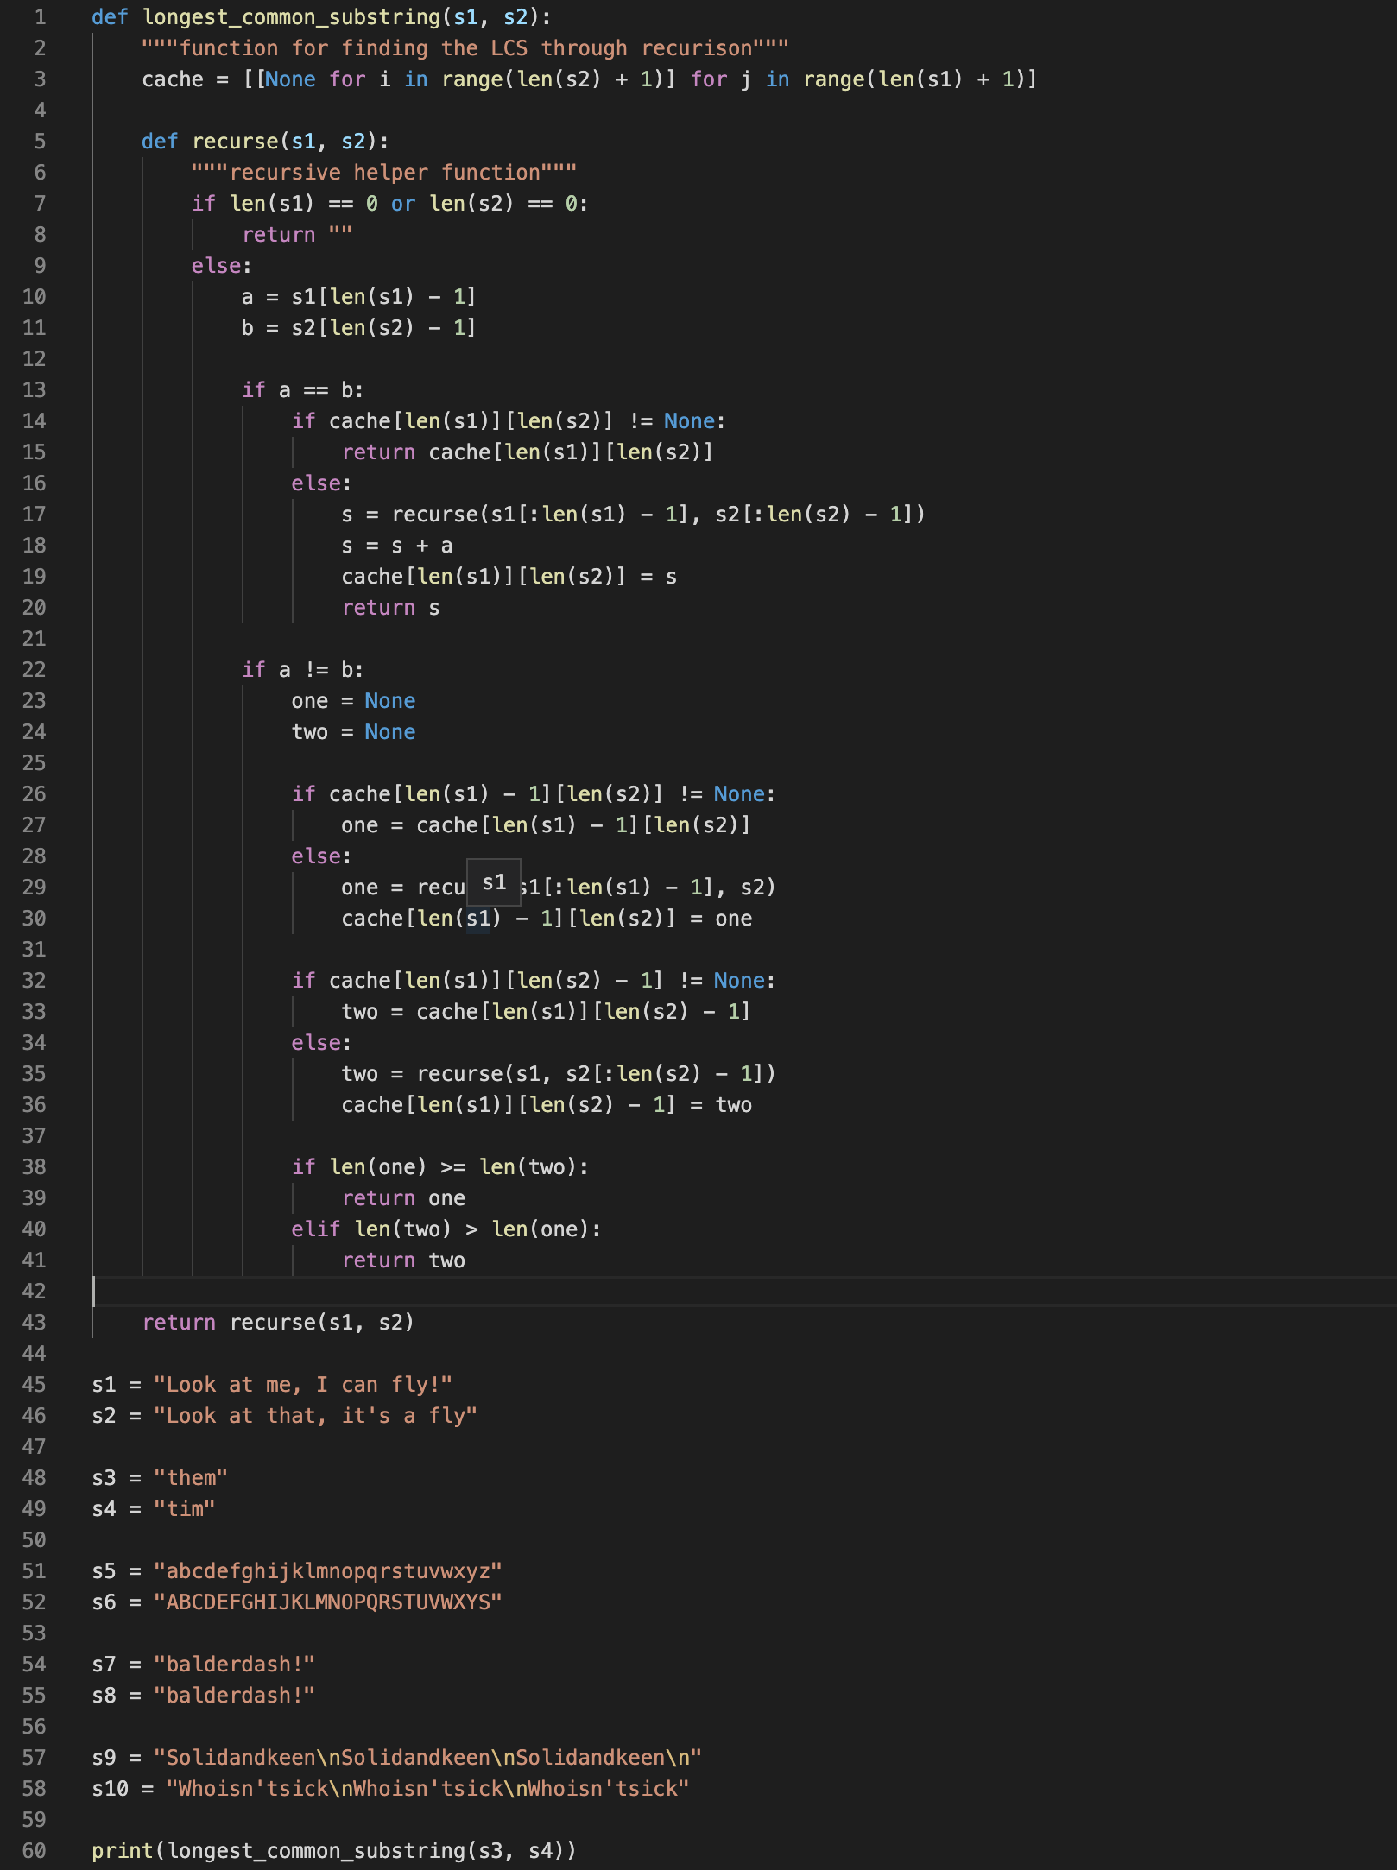The image size is (1397, 1870).
Task: Click the "balderdash!" string assigned to s8
Action: [x=235, y=1696]
